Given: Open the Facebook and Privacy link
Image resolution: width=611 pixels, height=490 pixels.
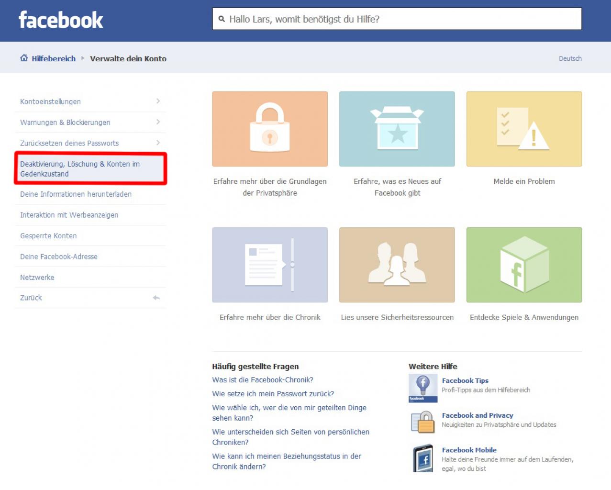Looking at the screenshot, I should tap(478, 415).
